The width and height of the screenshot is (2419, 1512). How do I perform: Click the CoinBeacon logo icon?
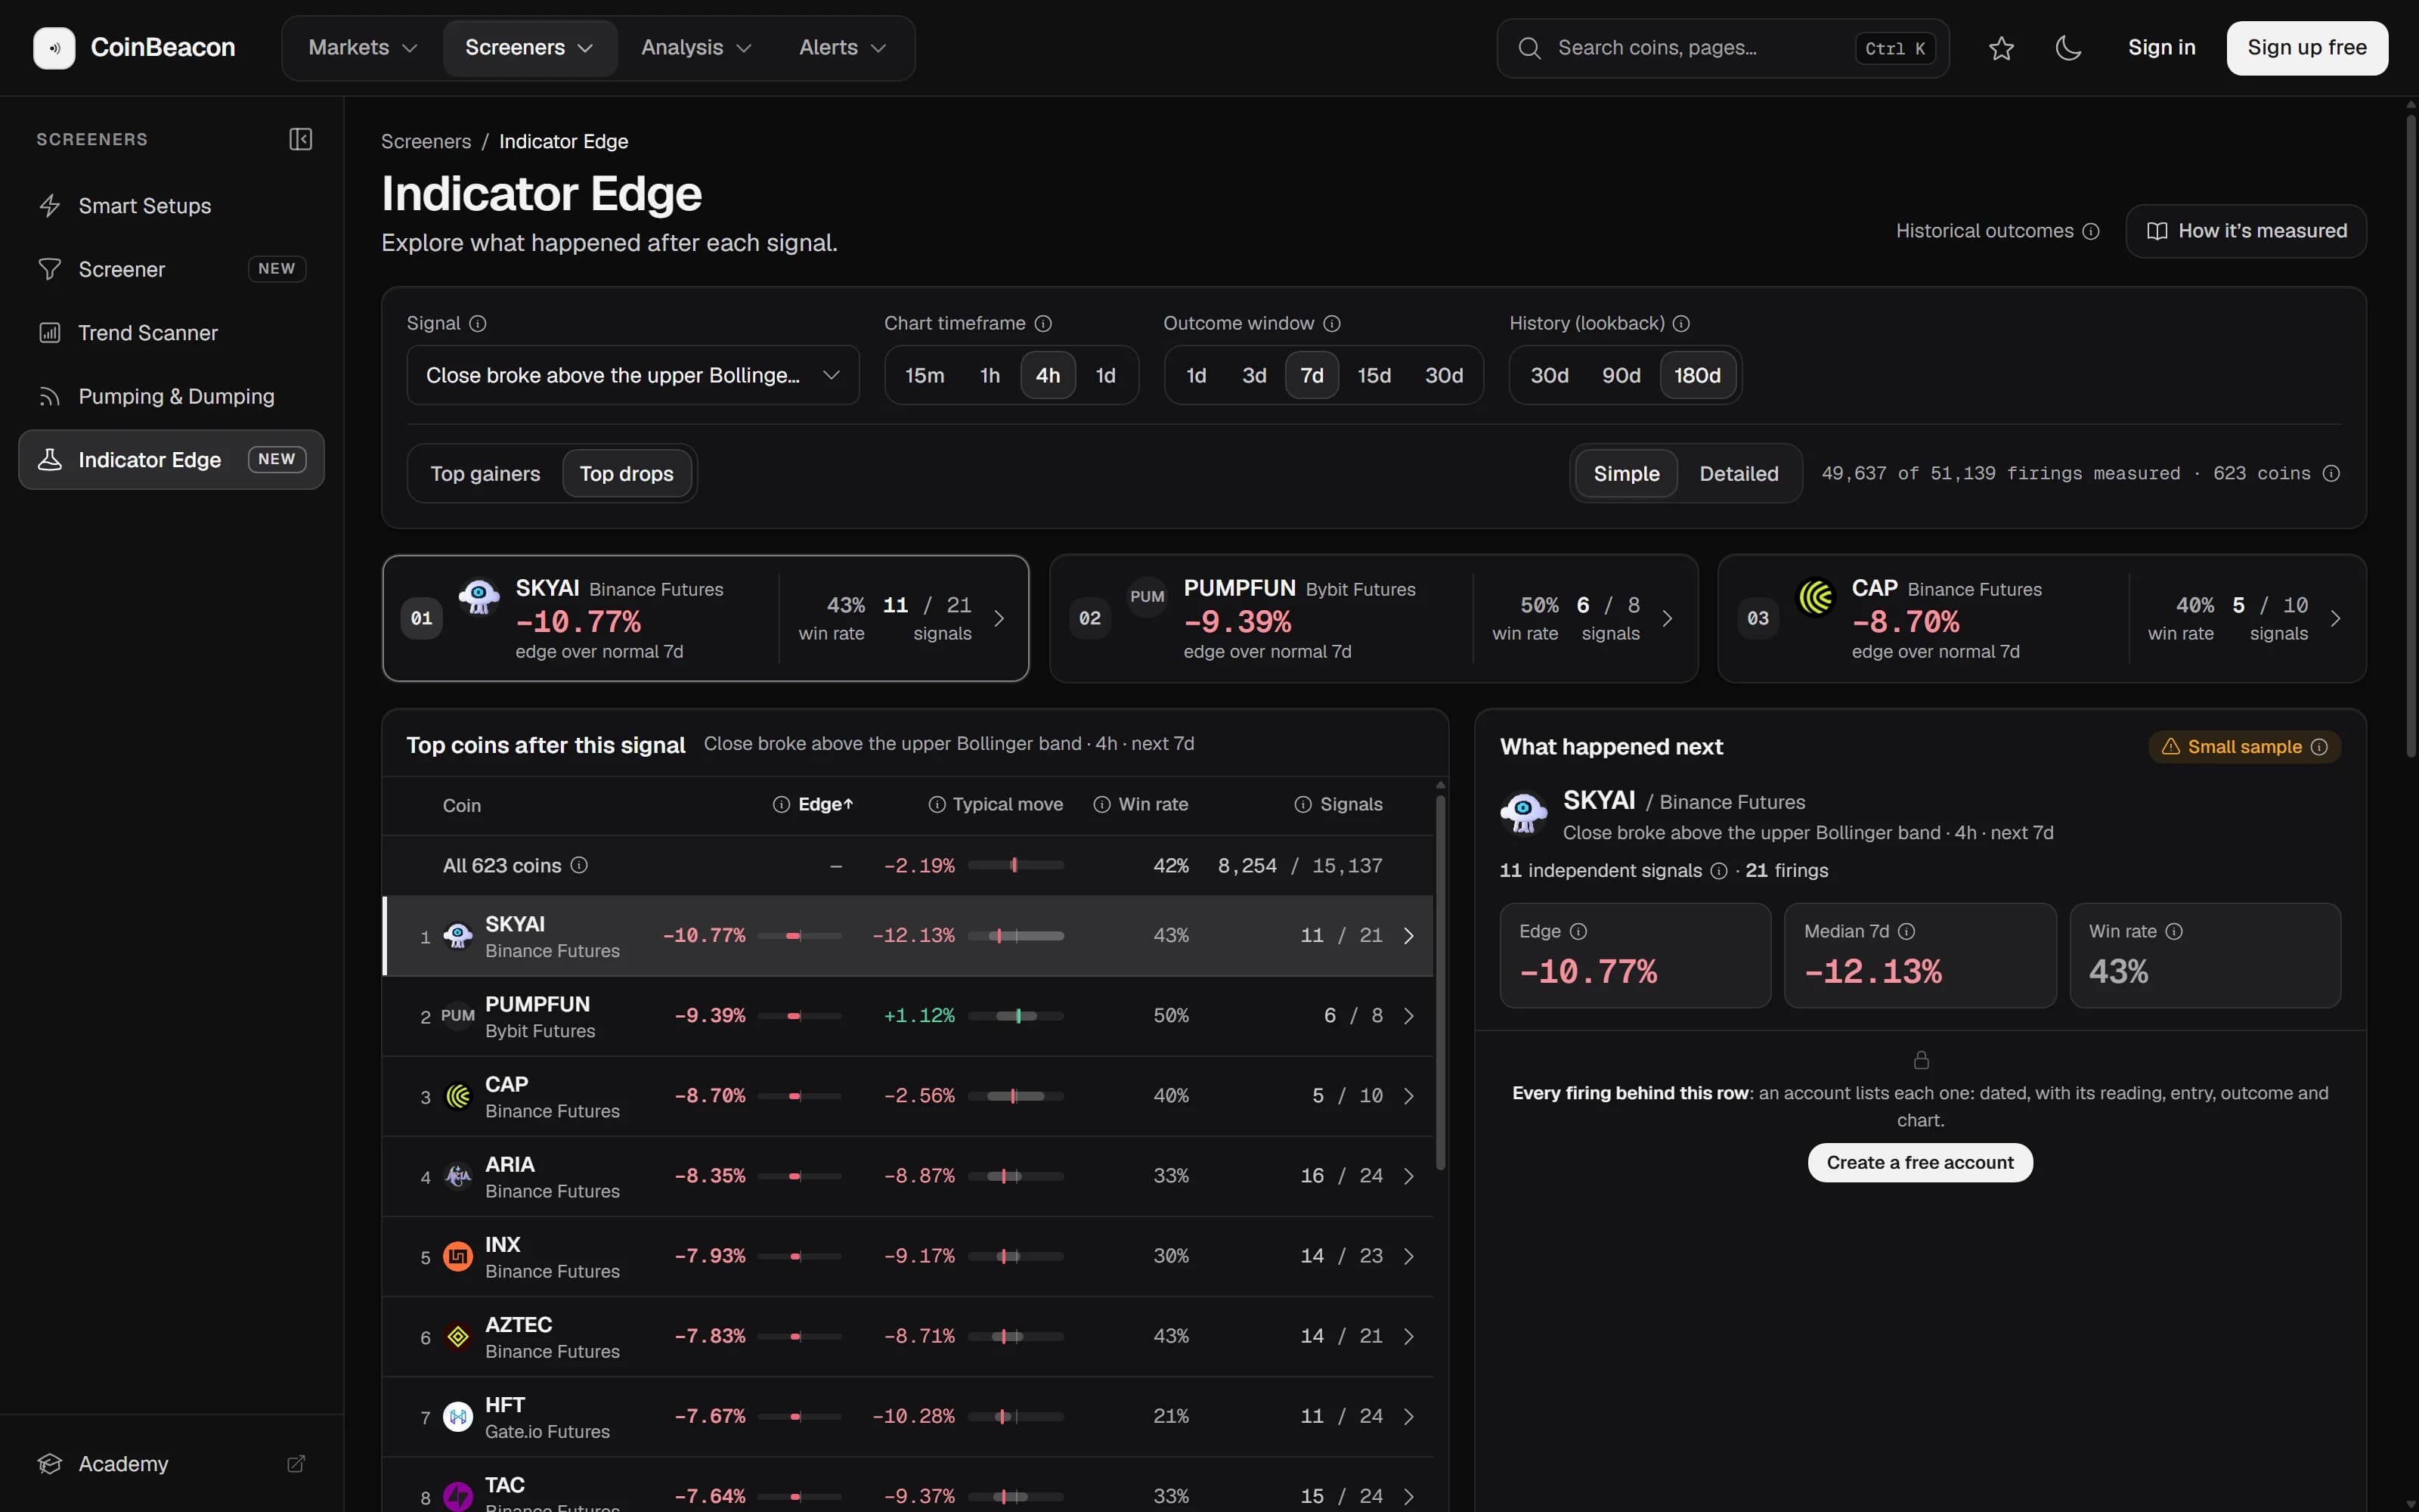click(54, 48)
